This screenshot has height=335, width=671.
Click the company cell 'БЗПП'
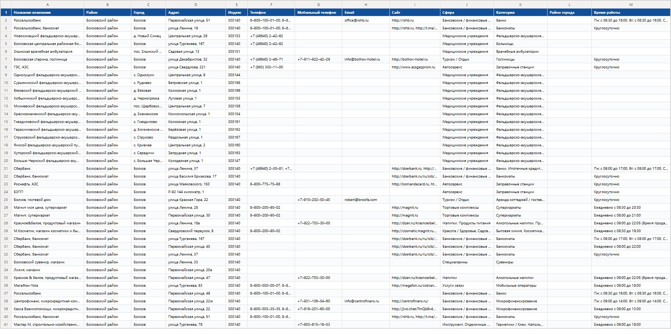[x=48, y=192]
